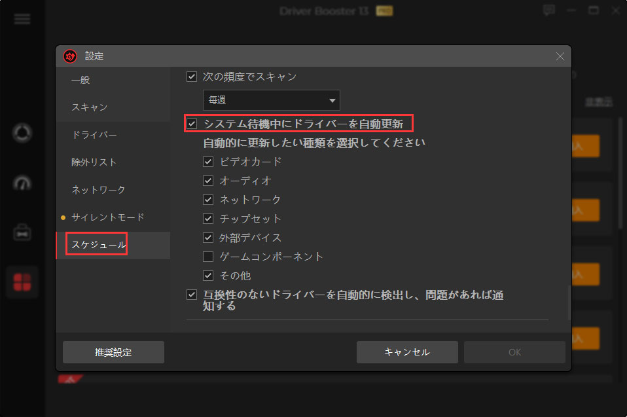627x417 pixels.
Task: Select the 一般 settings tab
Action: tap(113, 80)
